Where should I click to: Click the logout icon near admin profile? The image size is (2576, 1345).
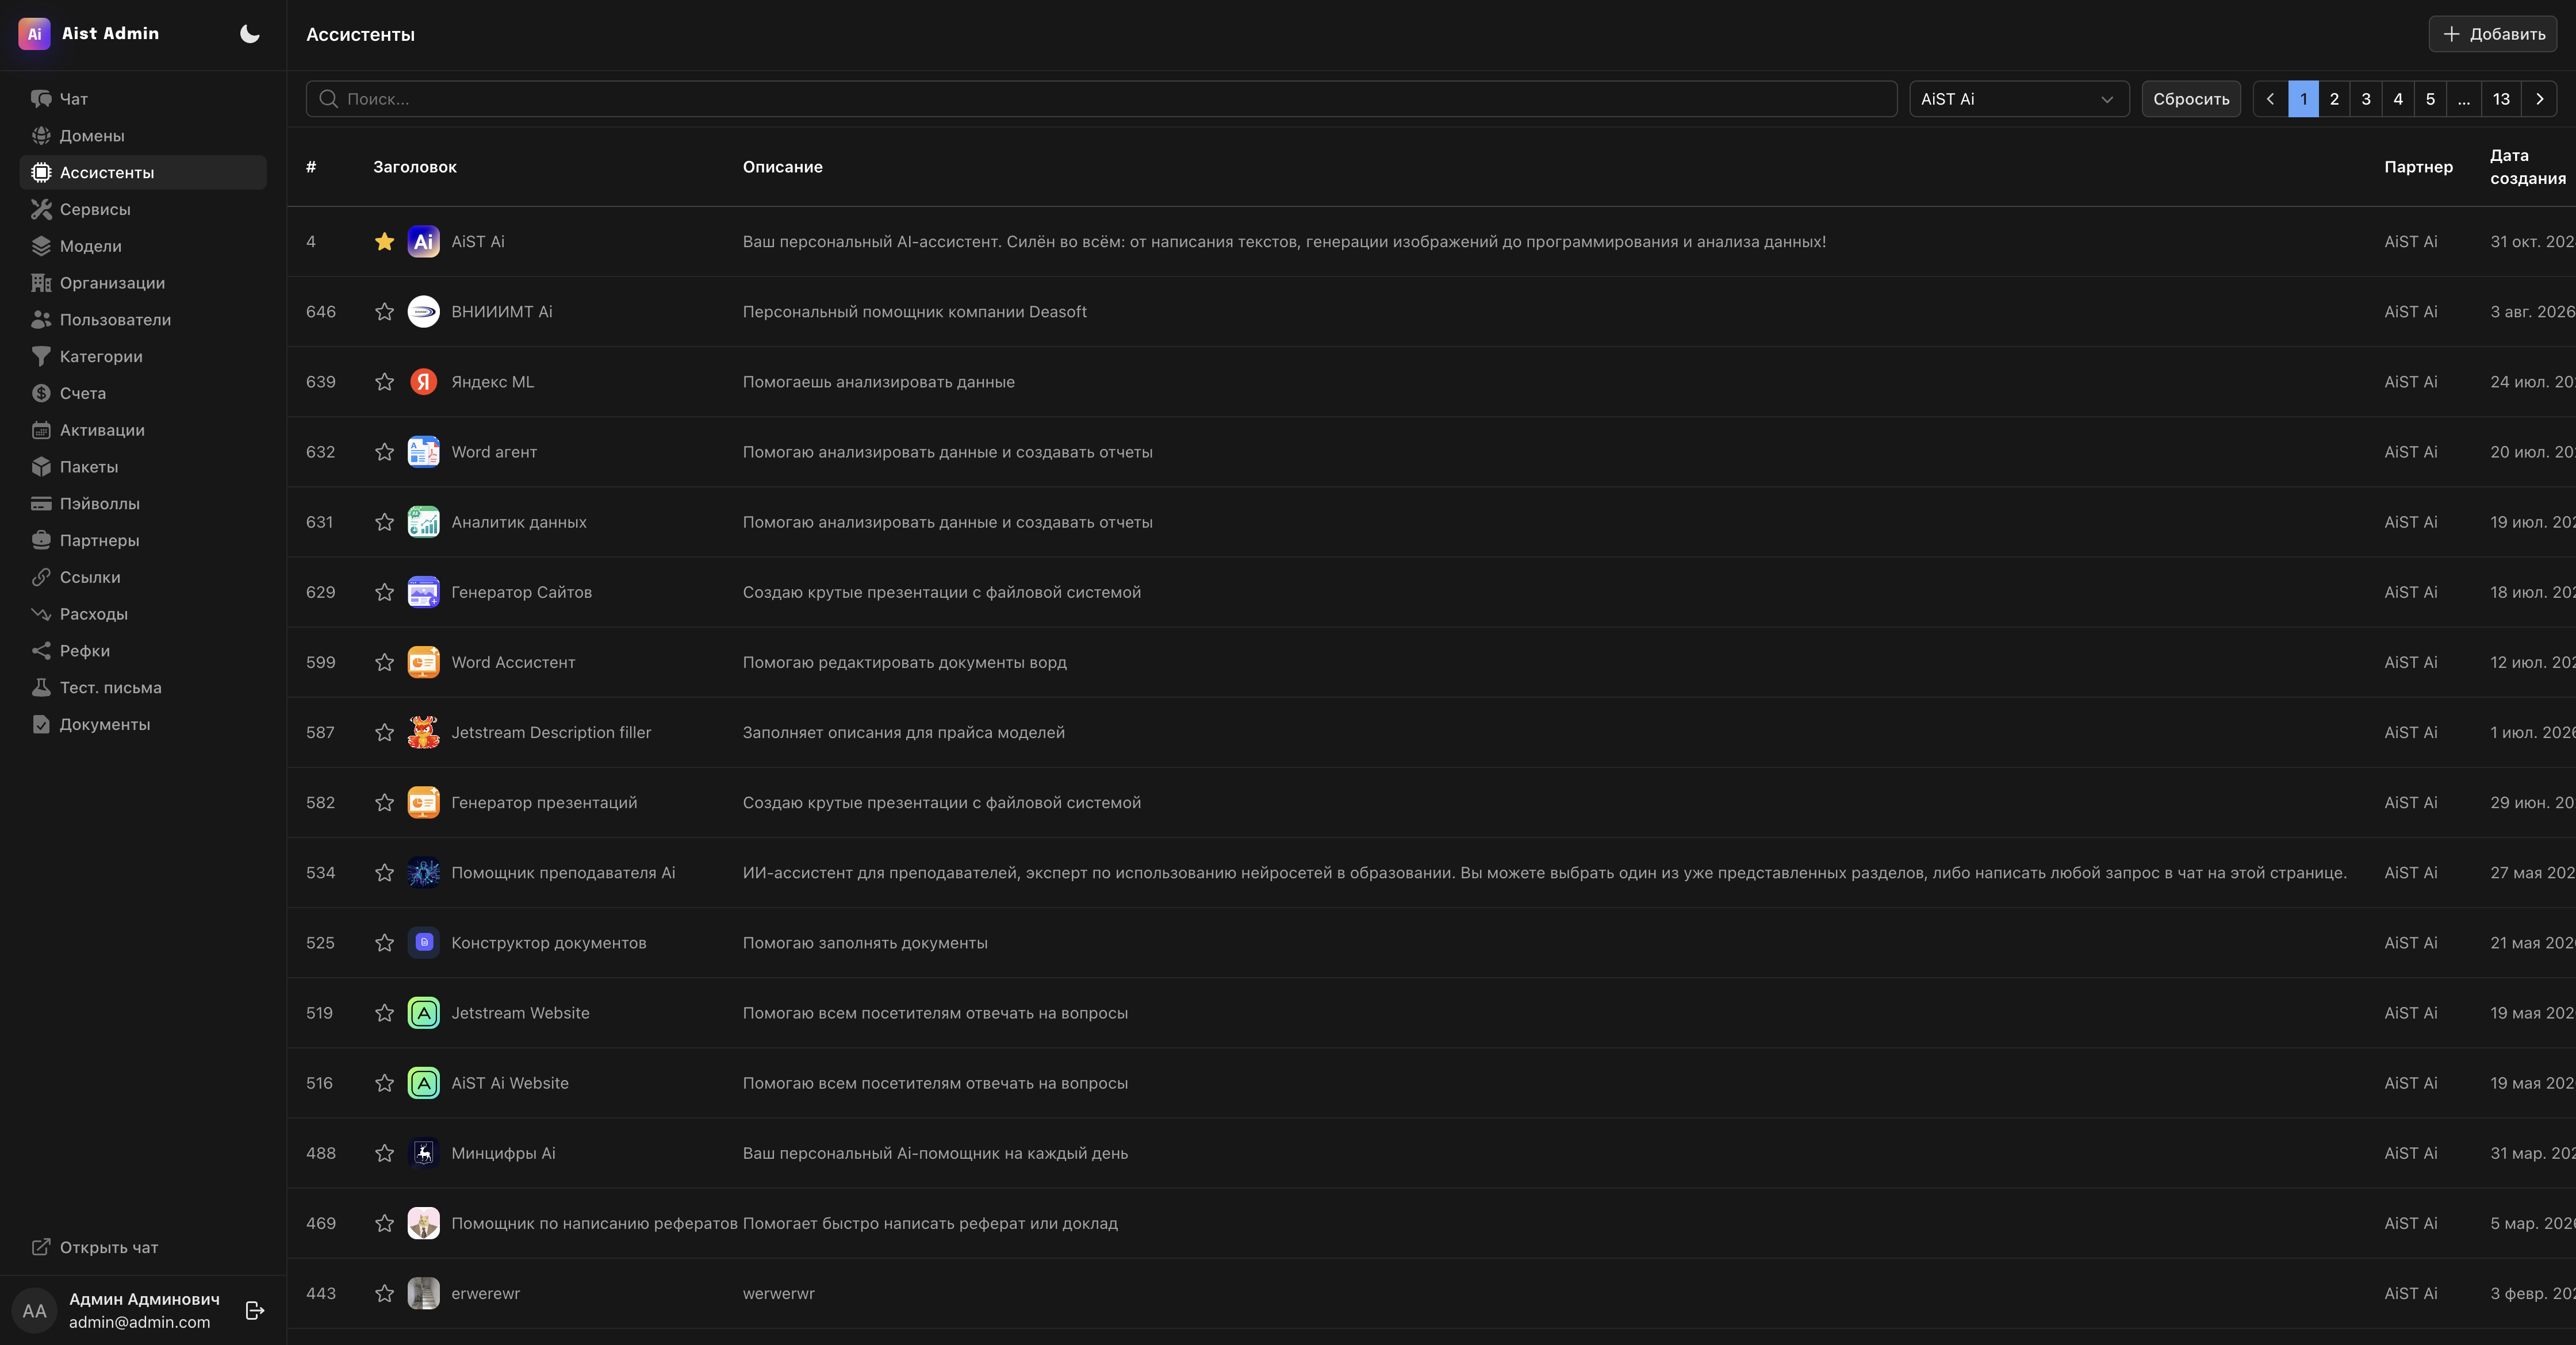tap(255, 1310)
